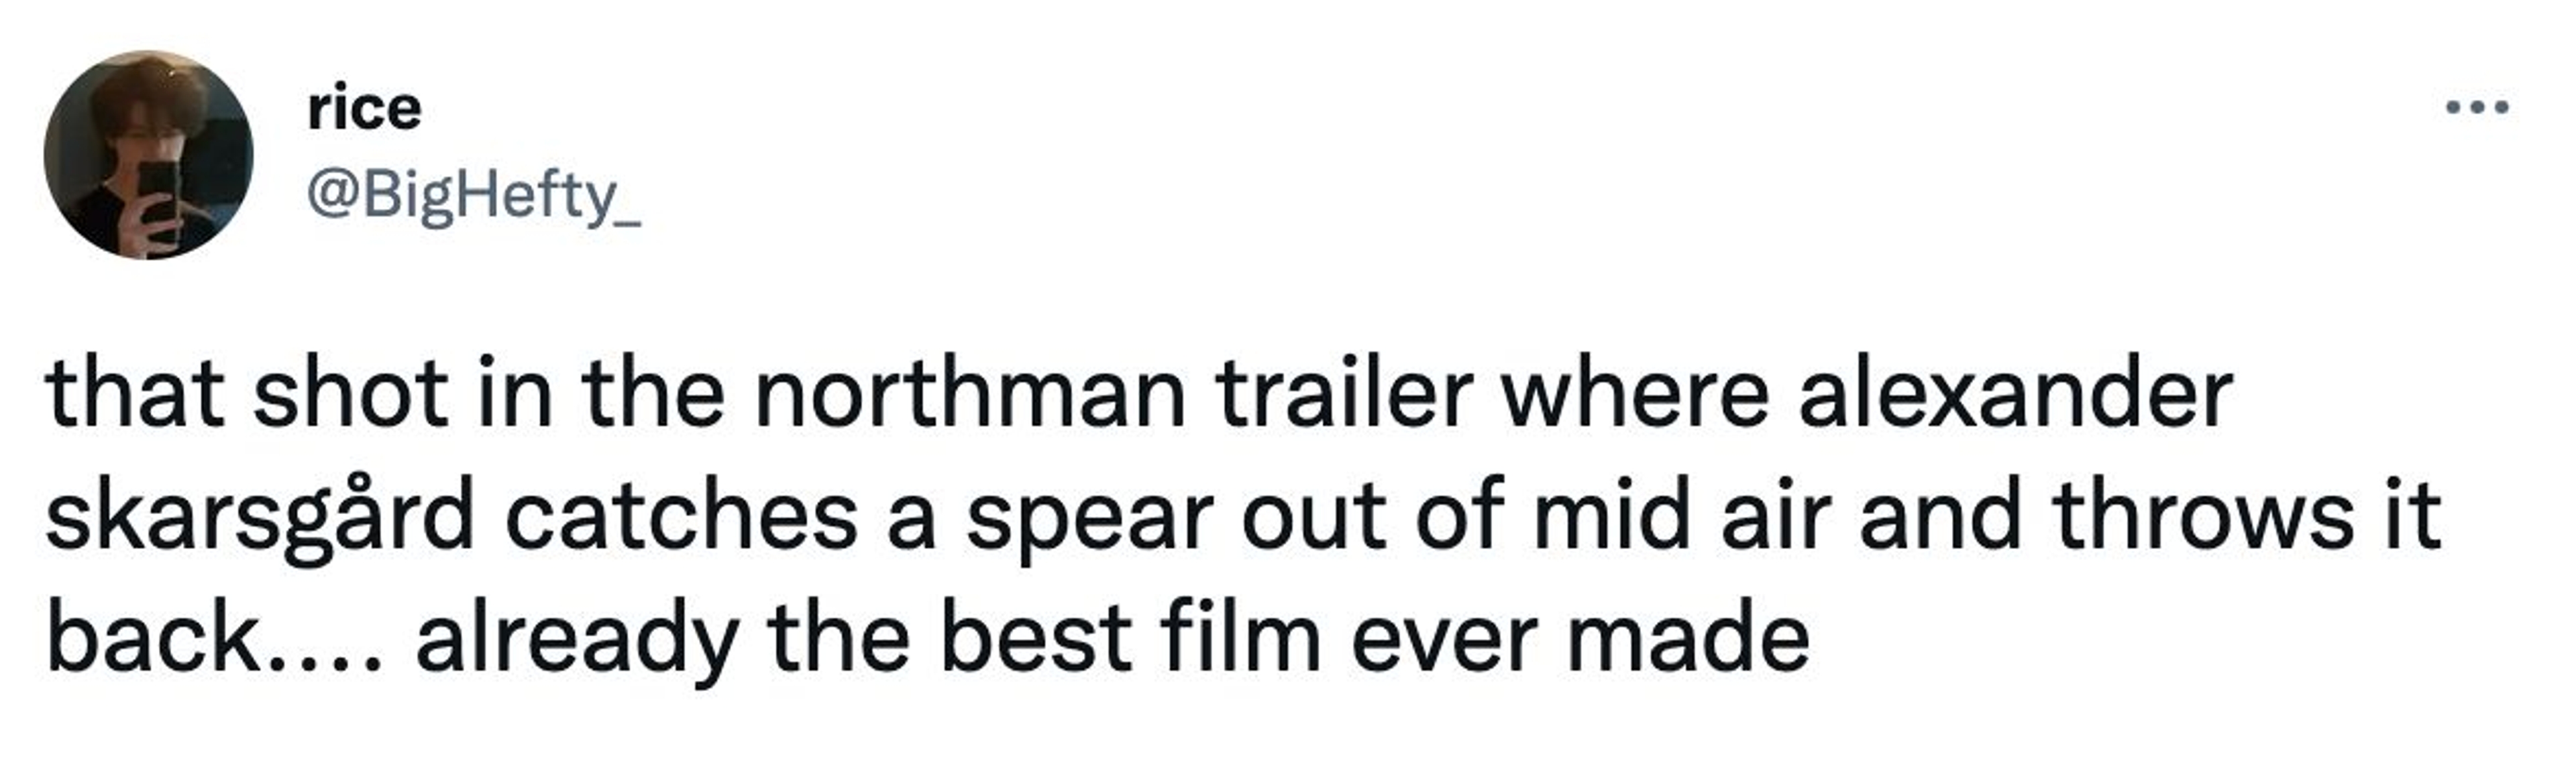2576x758 pixels.
Task: Click rice's profile avatar photo
Action: point(149,155)
